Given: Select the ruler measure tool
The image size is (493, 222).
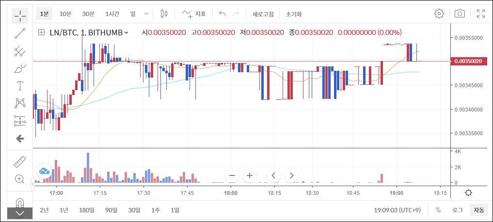Looking at the screenshot, I should (x=20, y=161).
